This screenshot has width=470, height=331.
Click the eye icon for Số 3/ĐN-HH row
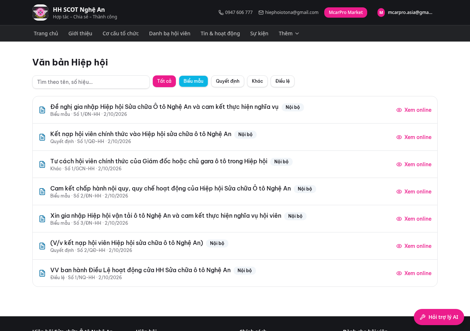[399, 219]
